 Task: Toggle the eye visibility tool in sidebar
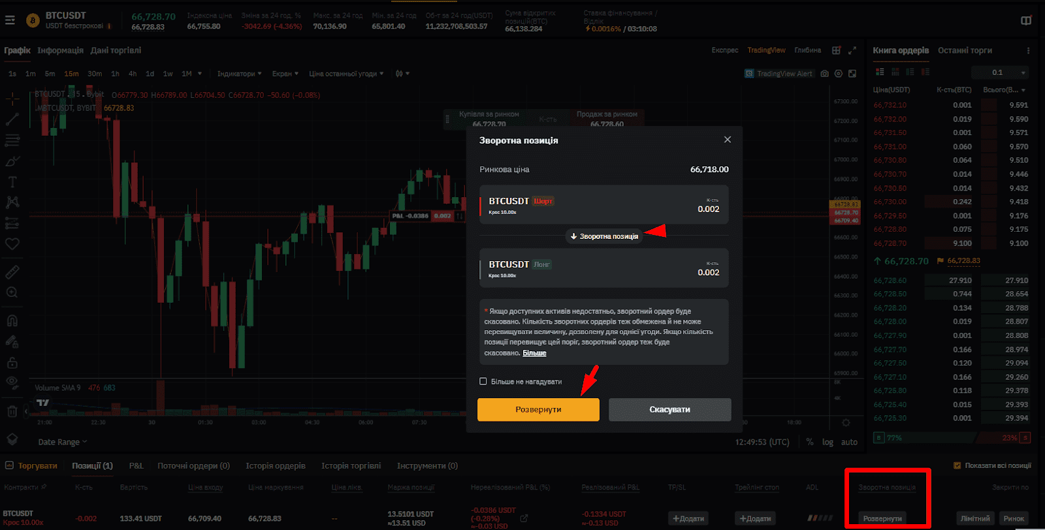tap(12, 382)
